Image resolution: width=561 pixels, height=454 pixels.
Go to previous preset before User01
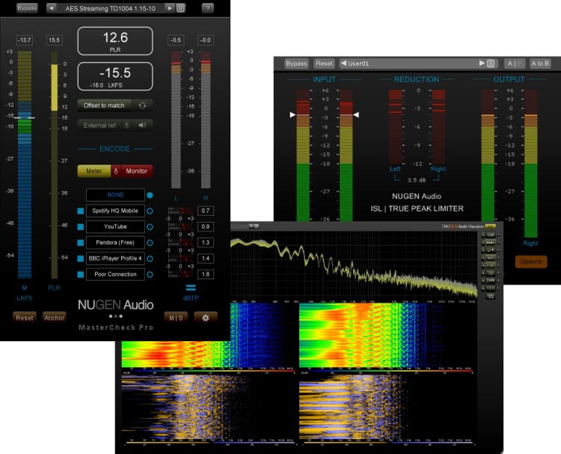point(343,64)
